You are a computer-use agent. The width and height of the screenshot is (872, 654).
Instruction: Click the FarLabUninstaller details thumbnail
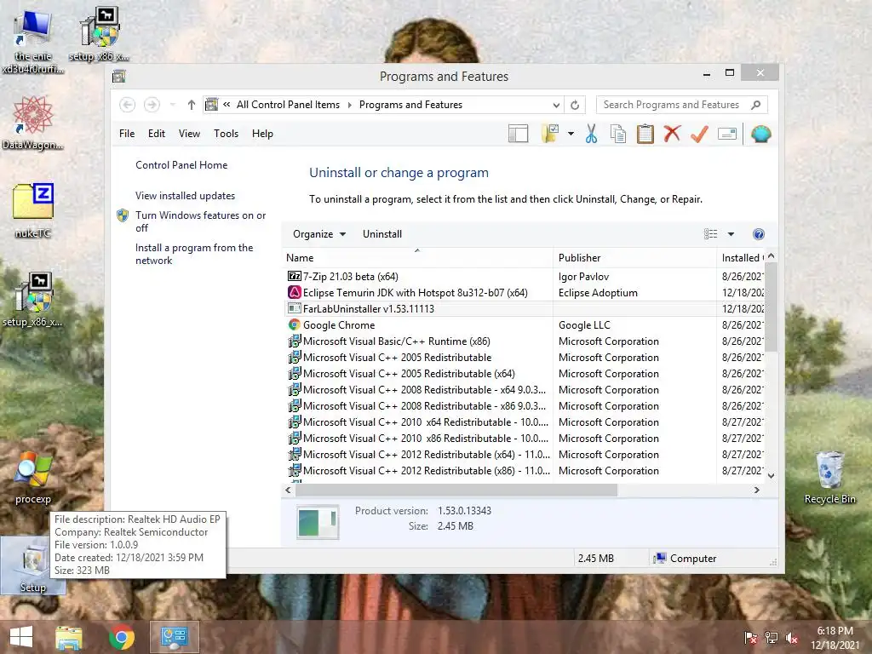pos(317,522)
